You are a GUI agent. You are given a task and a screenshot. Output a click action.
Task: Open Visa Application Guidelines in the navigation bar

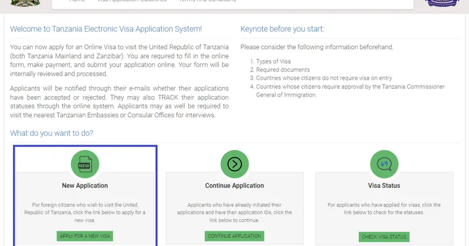132,1
